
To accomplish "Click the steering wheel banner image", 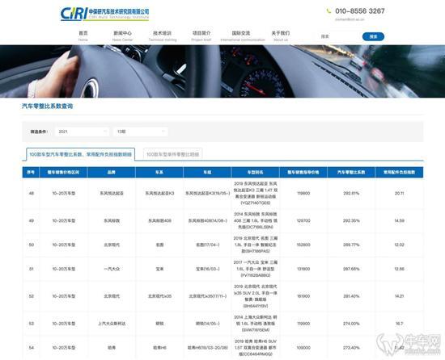I will [222, 71].
